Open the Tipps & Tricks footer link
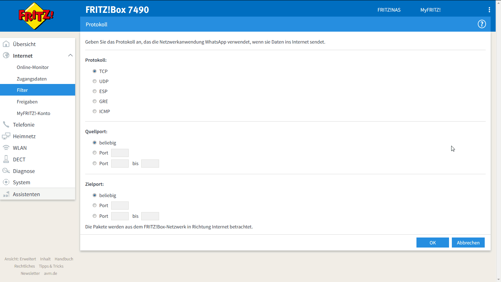Image resolution: width=501 pixels, height=282 pixels. (51, 266)
